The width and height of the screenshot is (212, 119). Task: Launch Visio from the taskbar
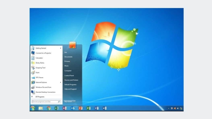(x=97, y=108)
